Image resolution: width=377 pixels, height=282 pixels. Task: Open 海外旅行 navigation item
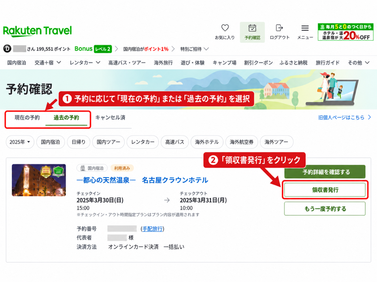click(x=163, y=62)
